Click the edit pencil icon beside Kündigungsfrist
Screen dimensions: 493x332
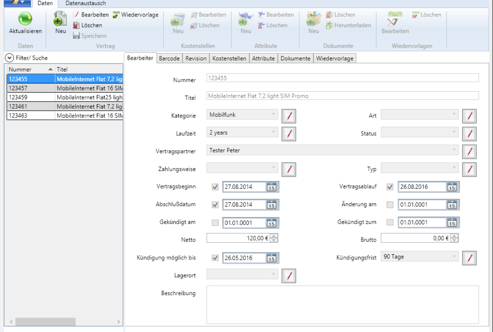(469, 258)
